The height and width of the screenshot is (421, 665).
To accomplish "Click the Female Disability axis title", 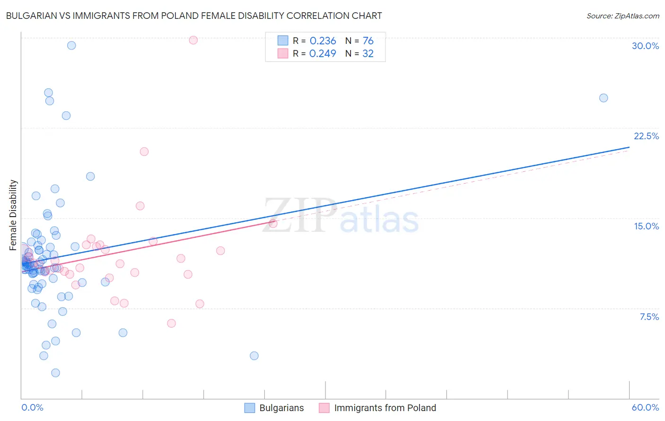I will (x=13, y=215).
